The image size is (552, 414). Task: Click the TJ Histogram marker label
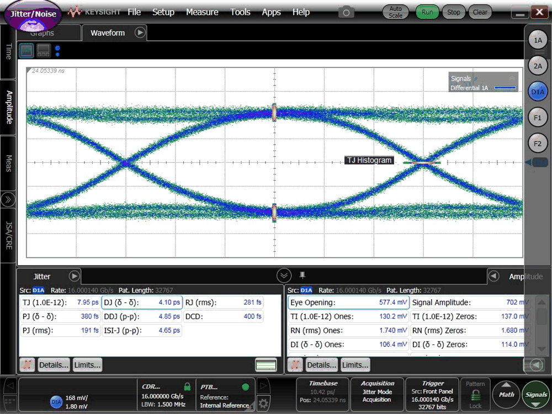(369, 160)
